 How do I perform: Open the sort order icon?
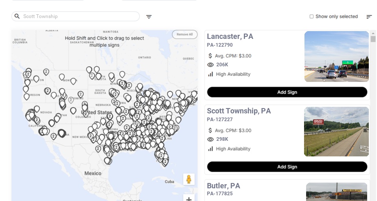point(369,17)
